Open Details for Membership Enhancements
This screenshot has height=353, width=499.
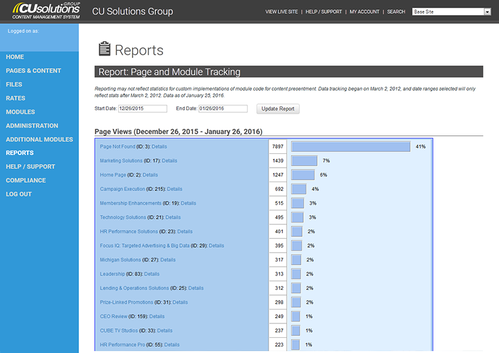click(188, 203)
